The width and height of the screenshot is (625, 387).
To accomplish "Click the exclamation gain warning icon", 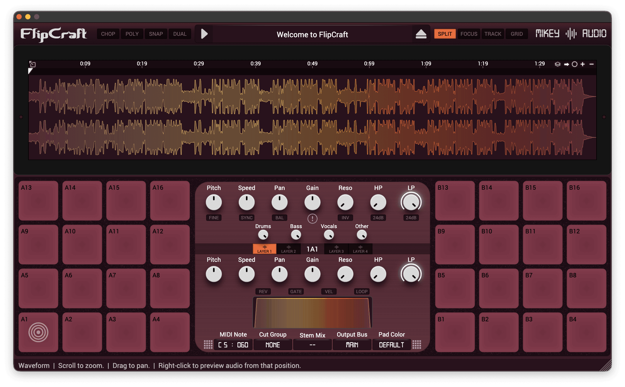I will [x=312, y=218].
